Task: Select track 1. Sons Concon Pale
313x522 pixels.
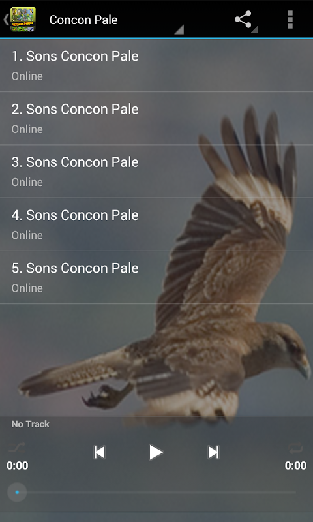Action: [x=156, y=65]
